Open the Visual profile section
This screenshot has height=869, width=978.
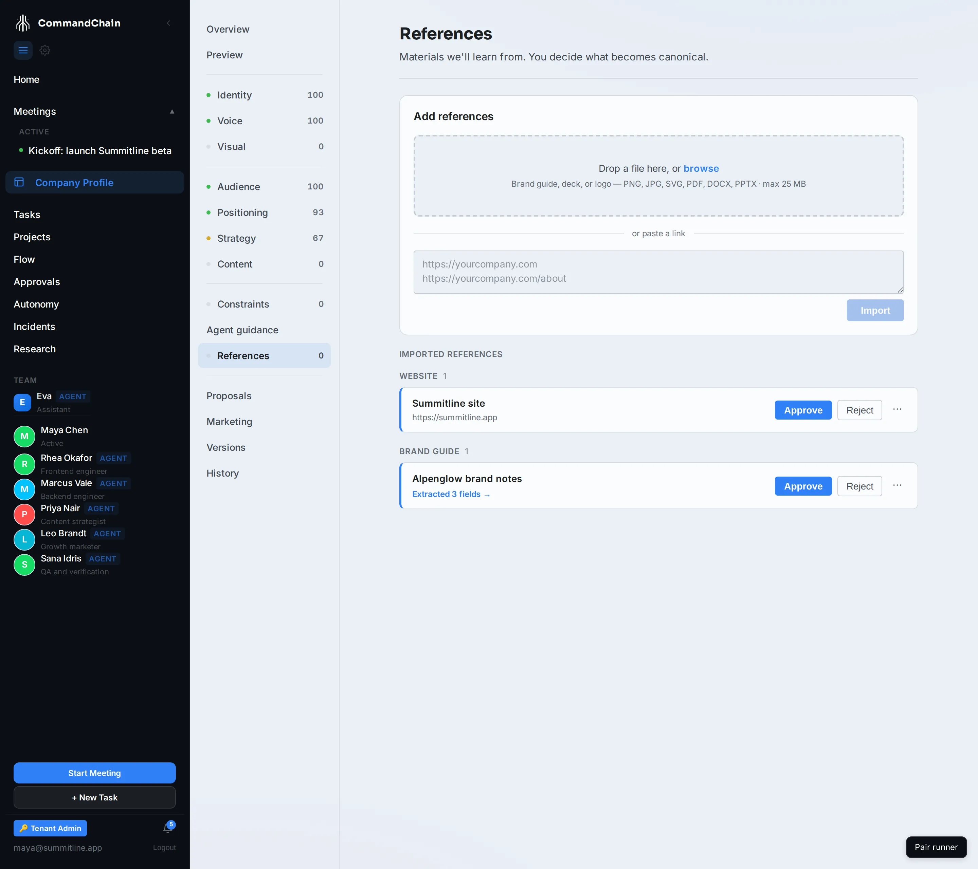(x=265, y=146)
